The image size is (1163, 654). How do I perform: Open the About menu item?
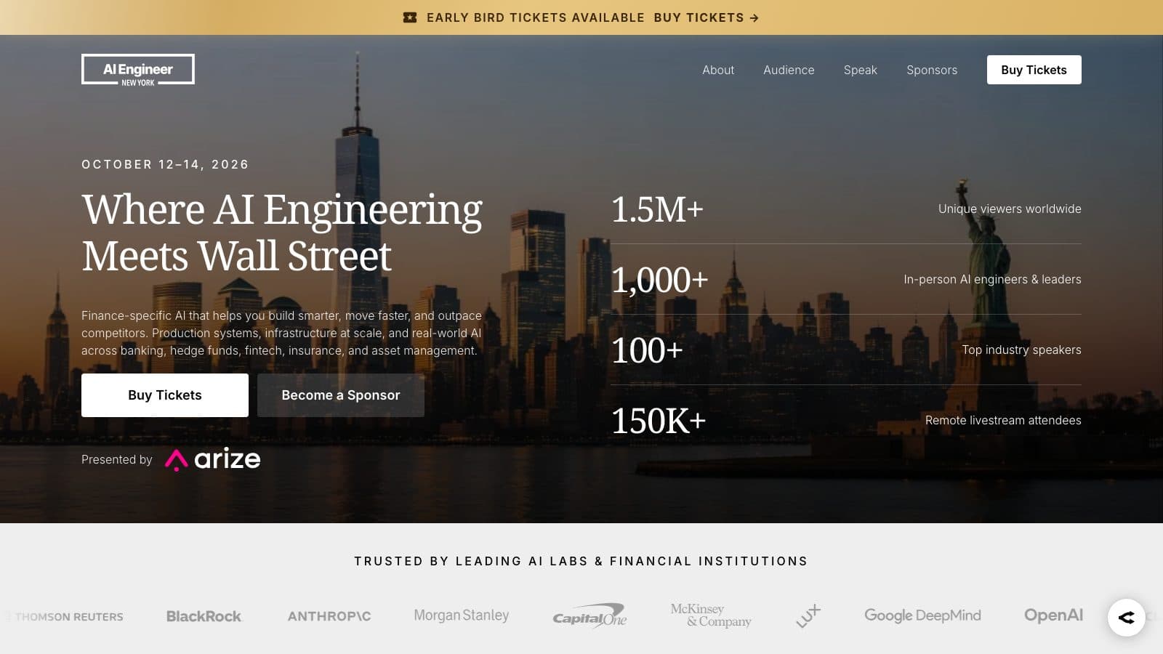click(718, 70)
